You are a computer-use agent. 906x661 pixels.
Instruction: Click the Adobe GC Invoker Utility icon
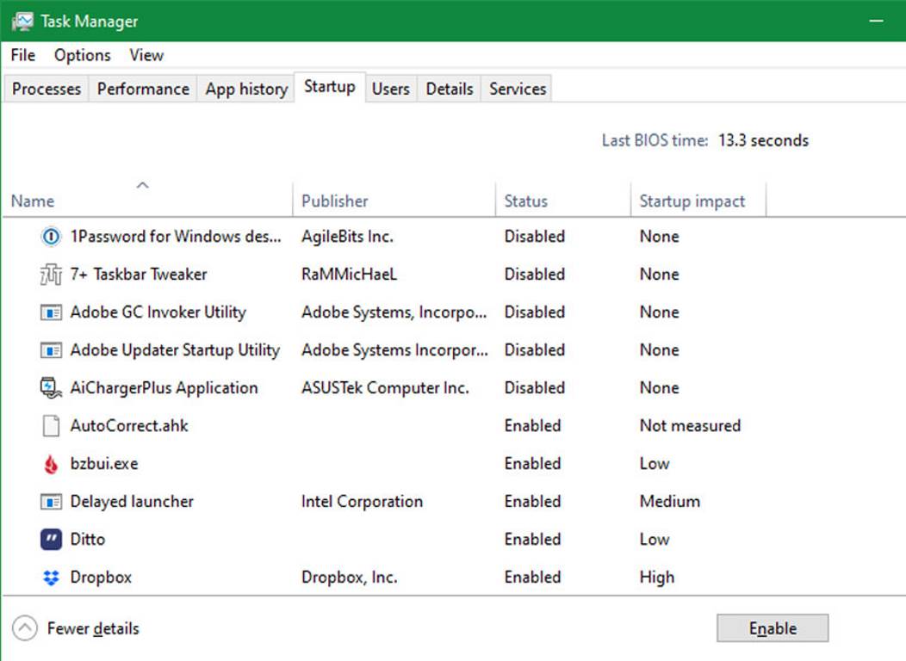(51, 312)
